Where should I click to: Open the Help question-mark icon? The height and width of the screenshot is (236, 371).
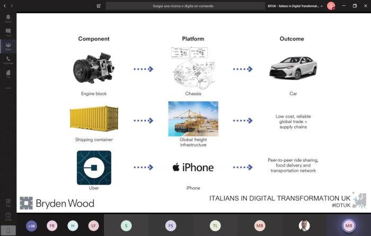coord(8,216)
